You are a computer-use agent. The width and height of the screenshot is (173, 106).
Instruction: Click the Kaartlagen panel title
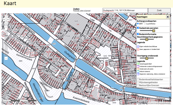[x=142, y=17]
